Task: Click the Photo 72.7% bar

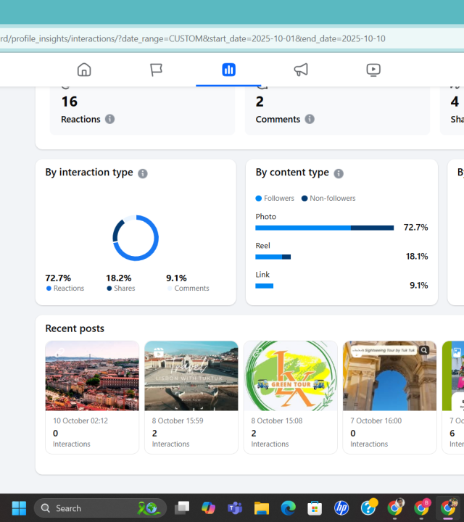Action: 324,228
